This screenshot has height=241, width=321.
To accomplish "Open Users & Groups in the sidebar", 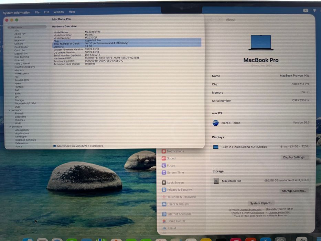I will (x=175, y=204).
